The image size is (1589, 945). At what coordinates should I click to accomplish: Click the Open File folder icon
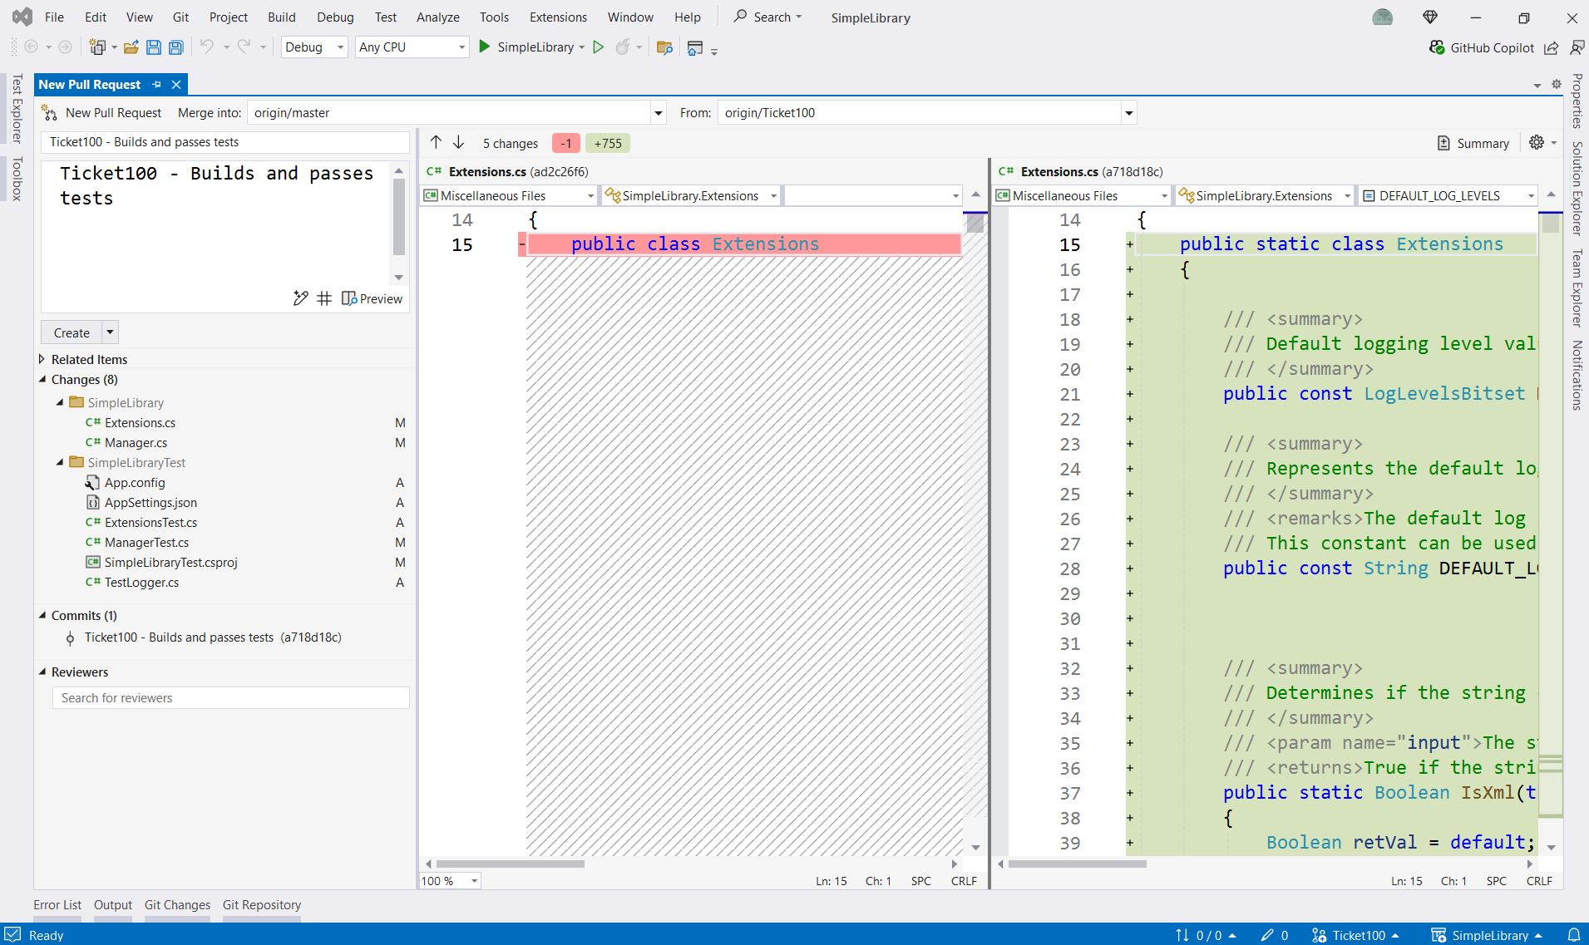(131, 47)
